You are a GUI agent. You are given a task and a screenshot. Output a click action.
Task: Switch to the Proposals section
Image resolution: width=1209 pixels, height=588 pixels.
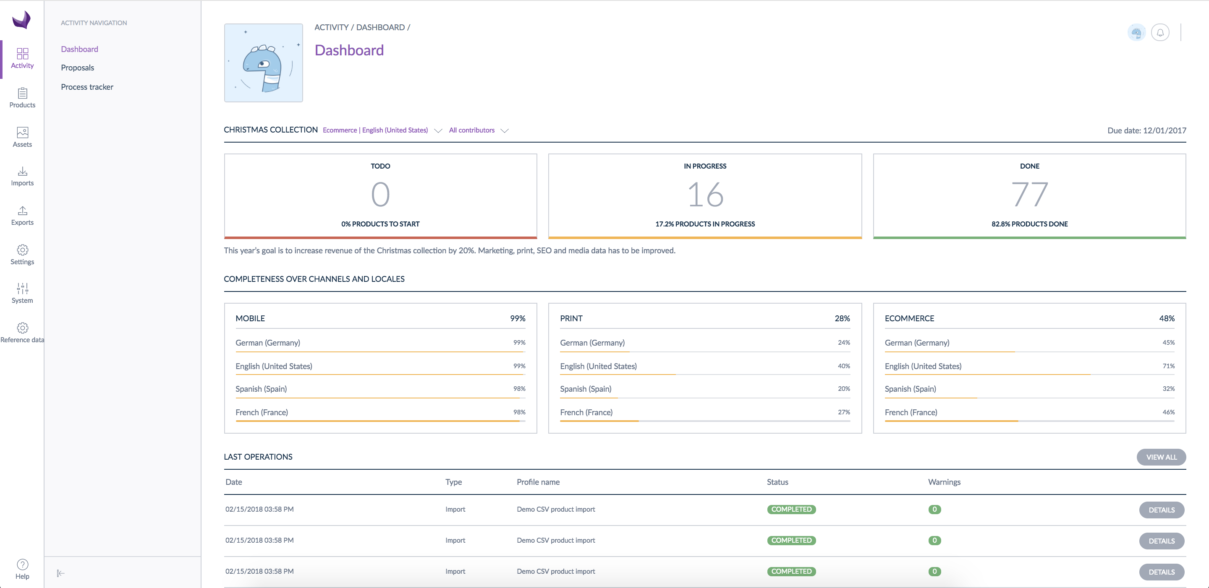(77, 67)
